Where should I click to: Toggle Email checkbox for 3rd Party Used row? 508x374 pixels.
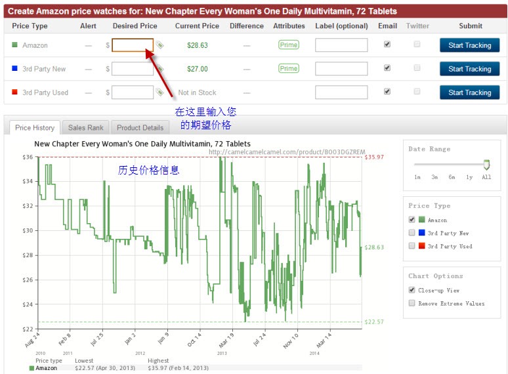coord(387,91)
